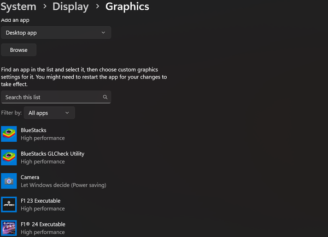Viewport: 328px width, 237px height.
Task: Open the Camera entry in list
Action: (x=54, y=181)
